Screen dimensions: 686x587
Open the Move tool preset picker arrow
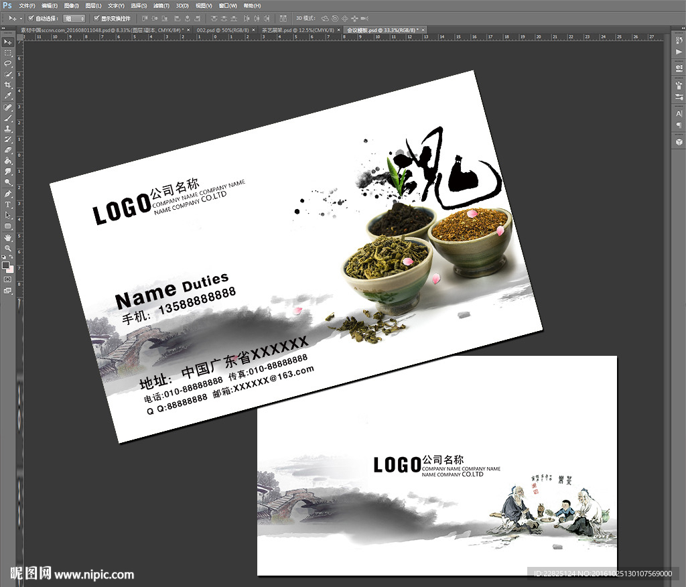pyautogui.click(x=21, y=18)
